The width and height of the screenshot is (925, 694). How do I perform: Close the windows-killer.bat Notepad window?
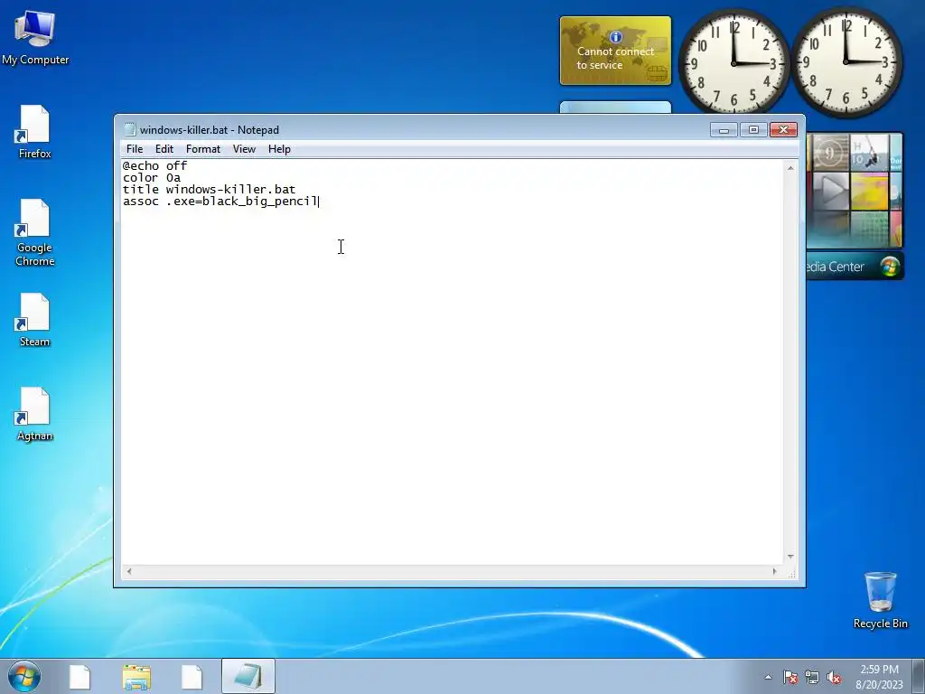click(783, 129)
